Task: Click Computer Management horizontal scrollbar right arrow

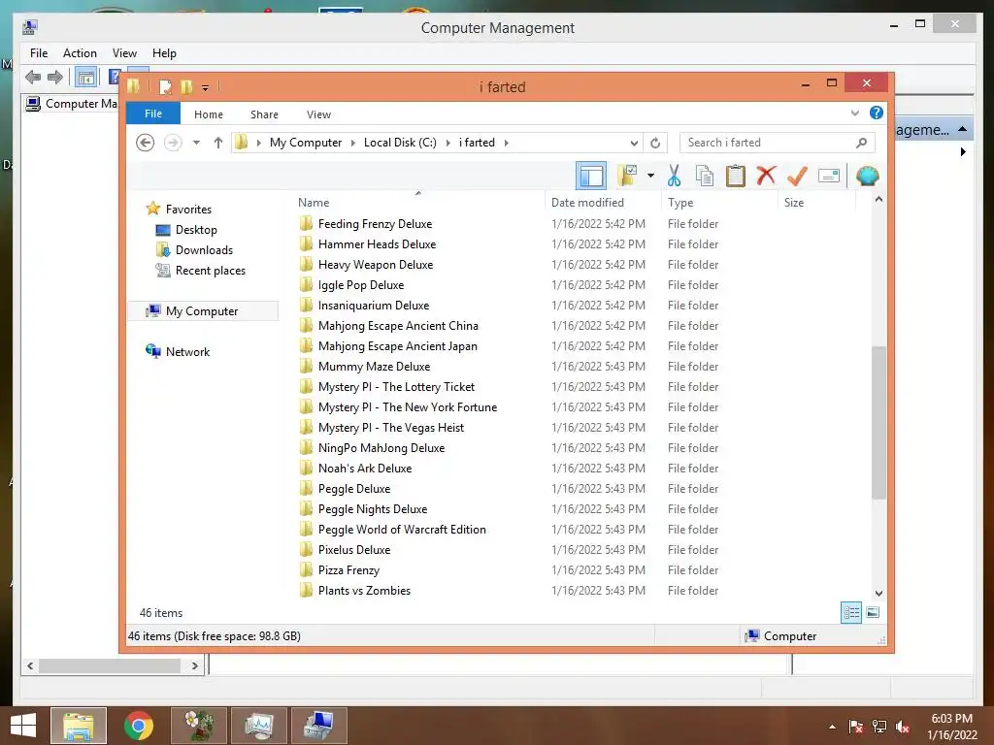Action: [194, 665]
